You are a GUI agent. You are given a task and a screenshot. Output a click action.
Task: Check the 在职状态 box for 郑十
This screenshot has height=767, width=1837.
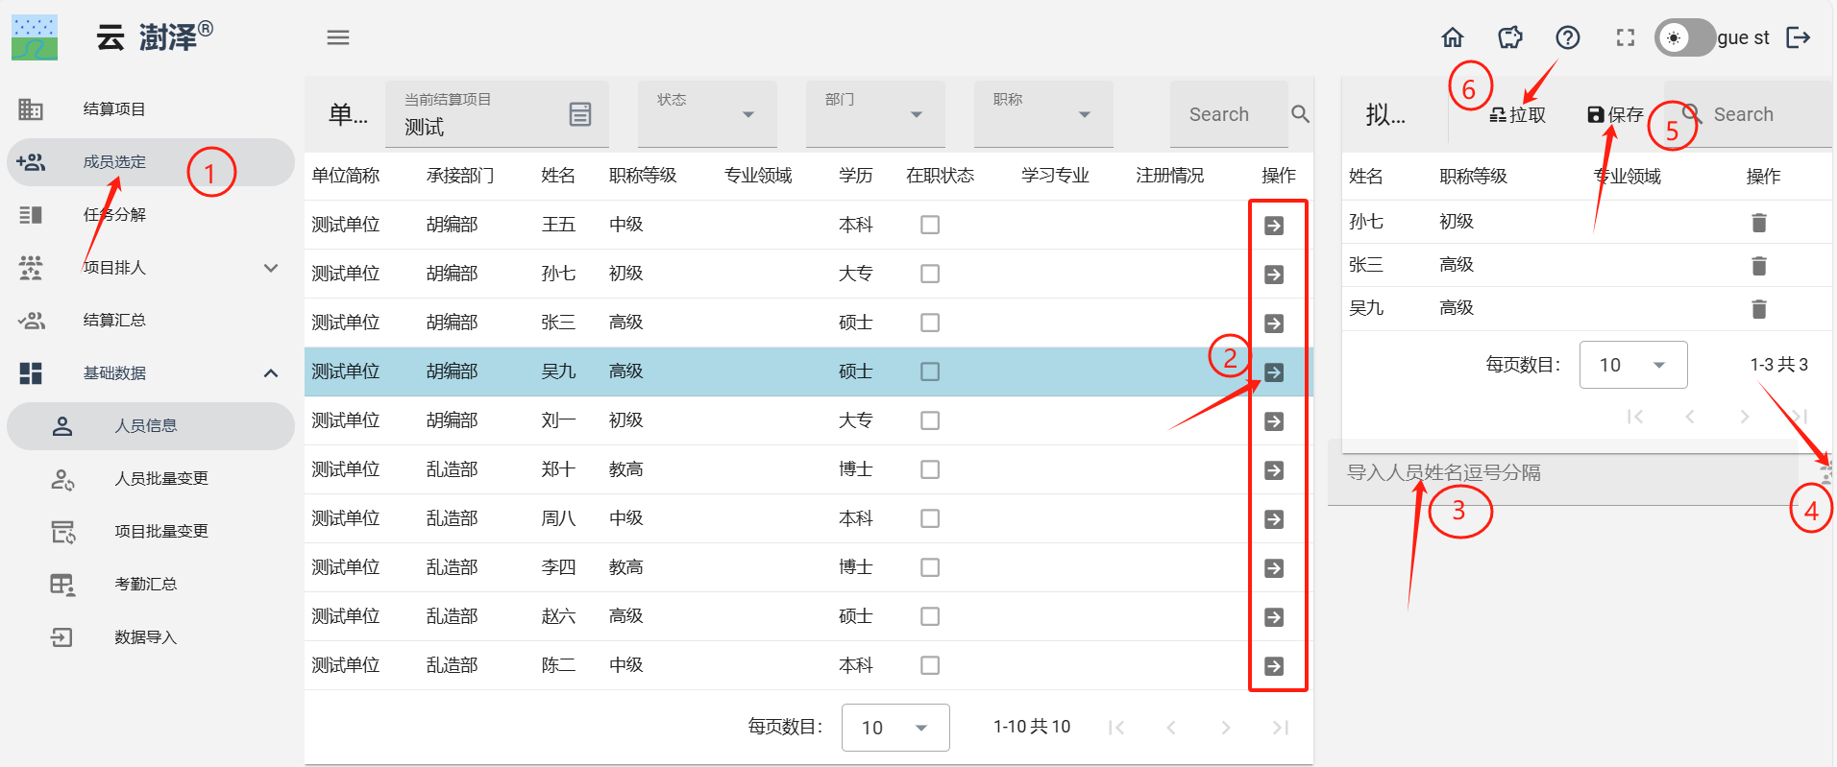coord(930,469)
